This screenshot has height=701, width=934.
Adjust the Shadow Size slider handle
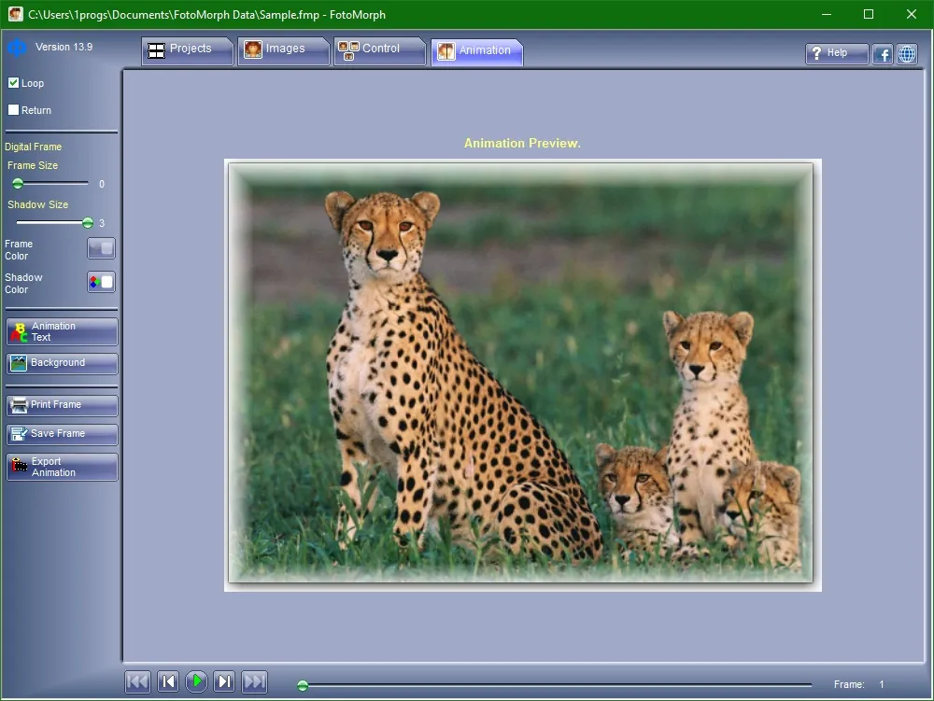(88, 222)
